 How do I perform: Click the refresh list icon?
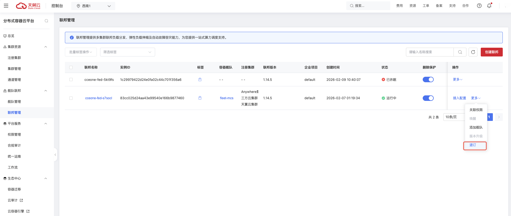coord(473,52)
